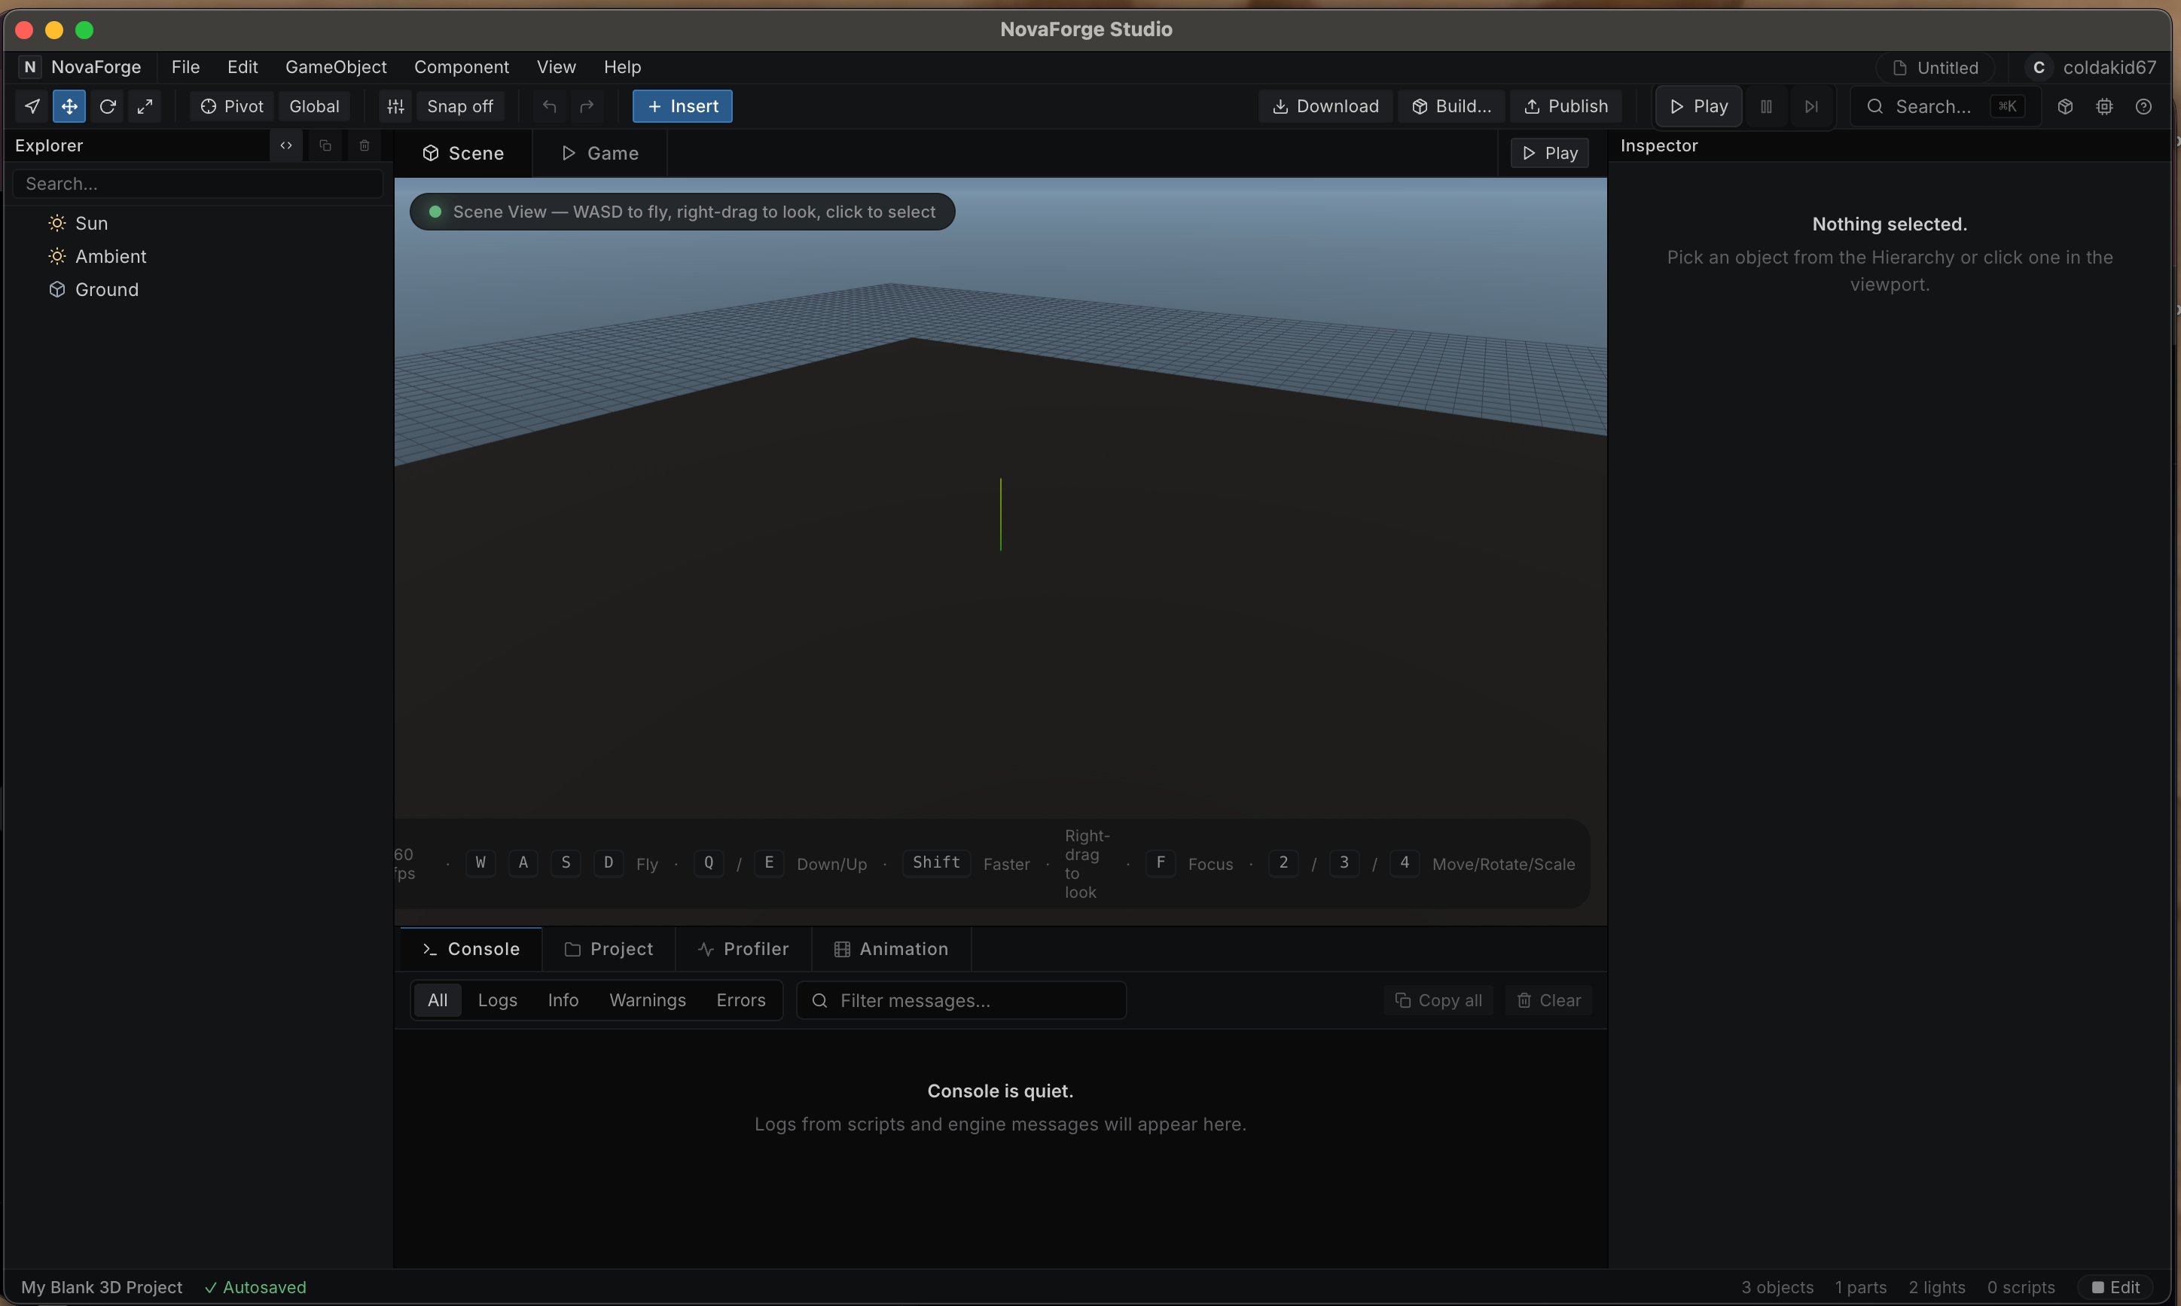Image resolution: width=2181 pixels, height=1306 pixels.
Task: Open the toolbar Search field
Action: (1945, 106)
